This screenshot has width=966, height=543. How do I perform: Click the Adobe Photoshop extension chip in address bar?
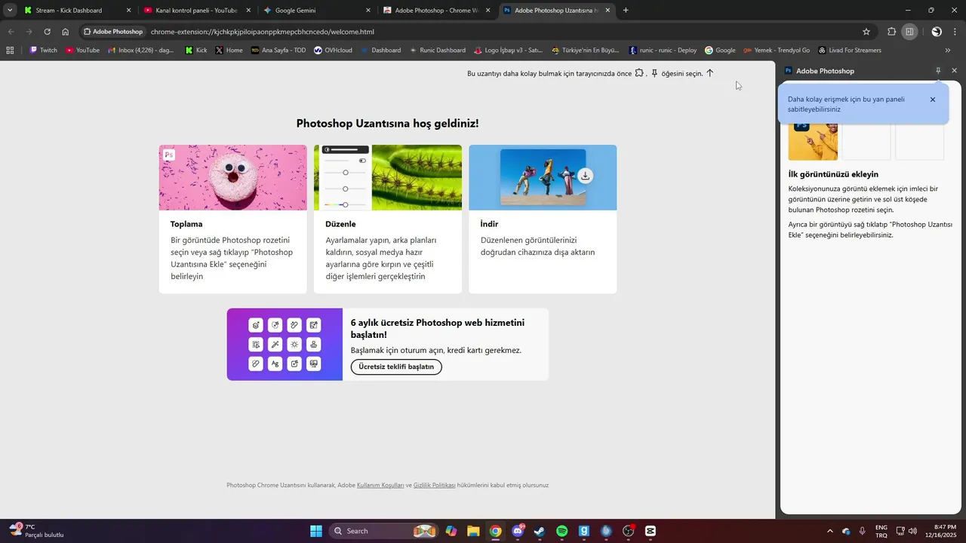point(113,32)
